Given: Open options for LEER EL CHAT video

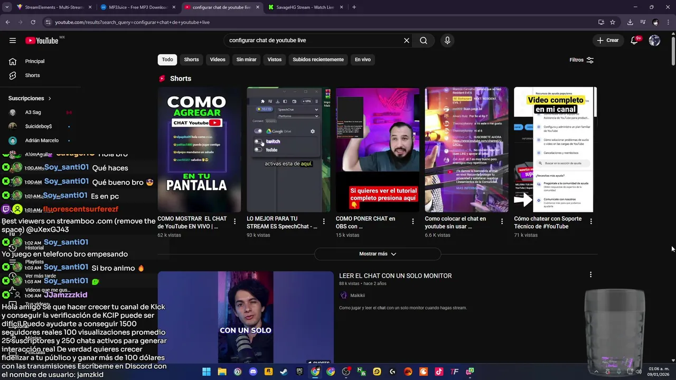Looking at the screenshot, I should tap(590, 275).
